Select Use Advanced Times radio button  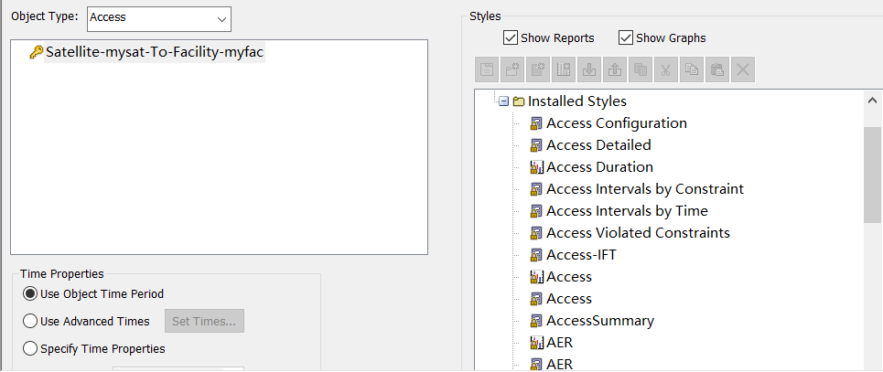(30, 321)
